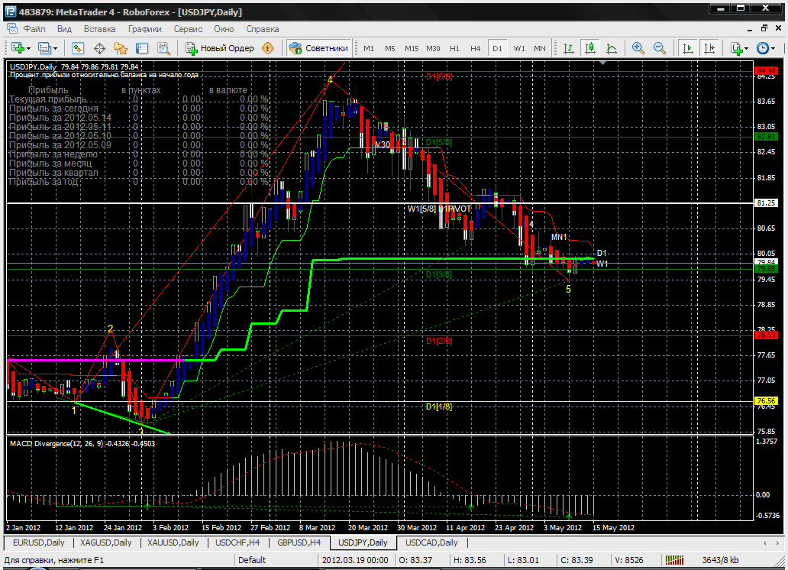Toggle the Советники auto-trading button
The width and height of the screenshot is (788, 570).
318,48
